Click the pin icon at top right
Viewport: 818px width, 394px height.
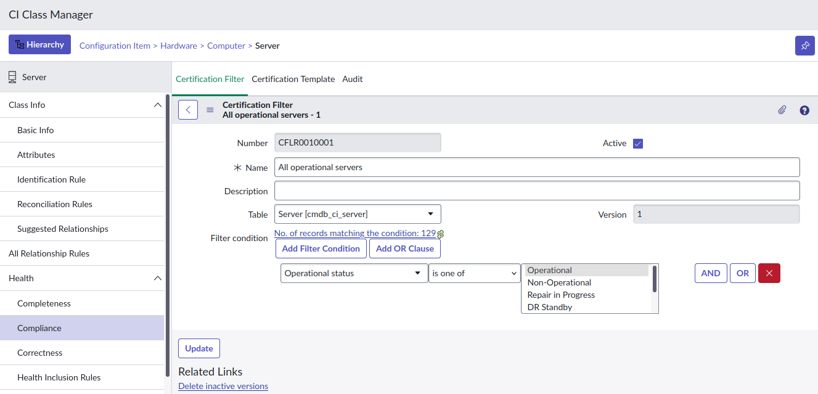point(804,46)
